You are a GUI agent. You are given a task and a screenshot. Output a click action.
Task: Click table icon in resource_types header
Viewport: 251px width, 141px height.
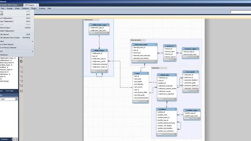[x=184, y=49]
